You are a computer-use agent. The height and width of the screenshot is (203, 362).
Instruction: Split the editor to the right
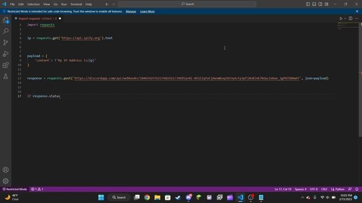click(x=351, y=19)
